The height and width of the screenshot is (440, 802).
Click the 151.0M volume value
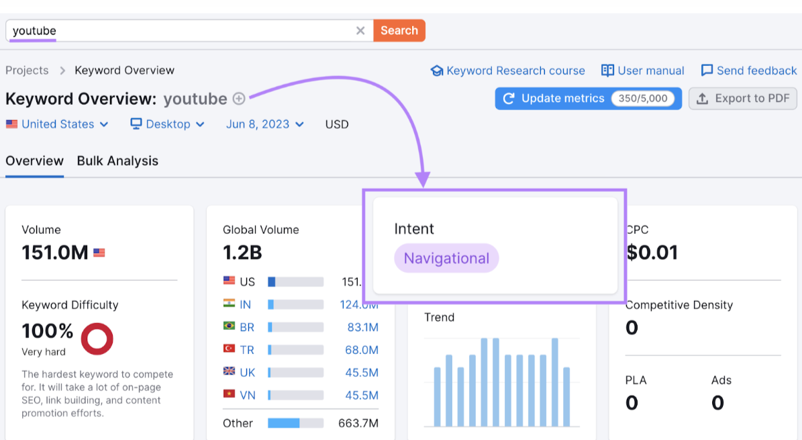(55, 253)
